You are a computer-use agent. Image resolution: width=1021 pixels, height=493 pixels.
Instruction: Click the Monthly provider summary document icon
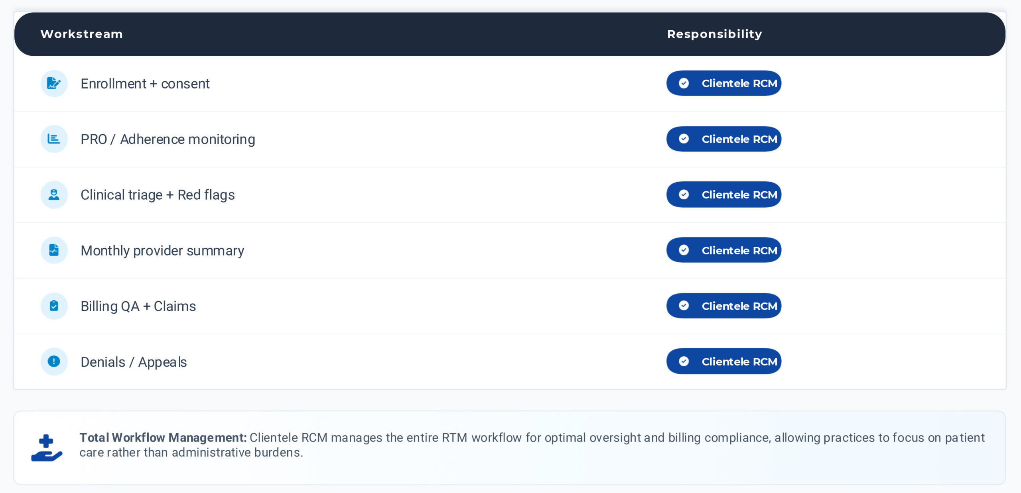(x=54, y=250)
